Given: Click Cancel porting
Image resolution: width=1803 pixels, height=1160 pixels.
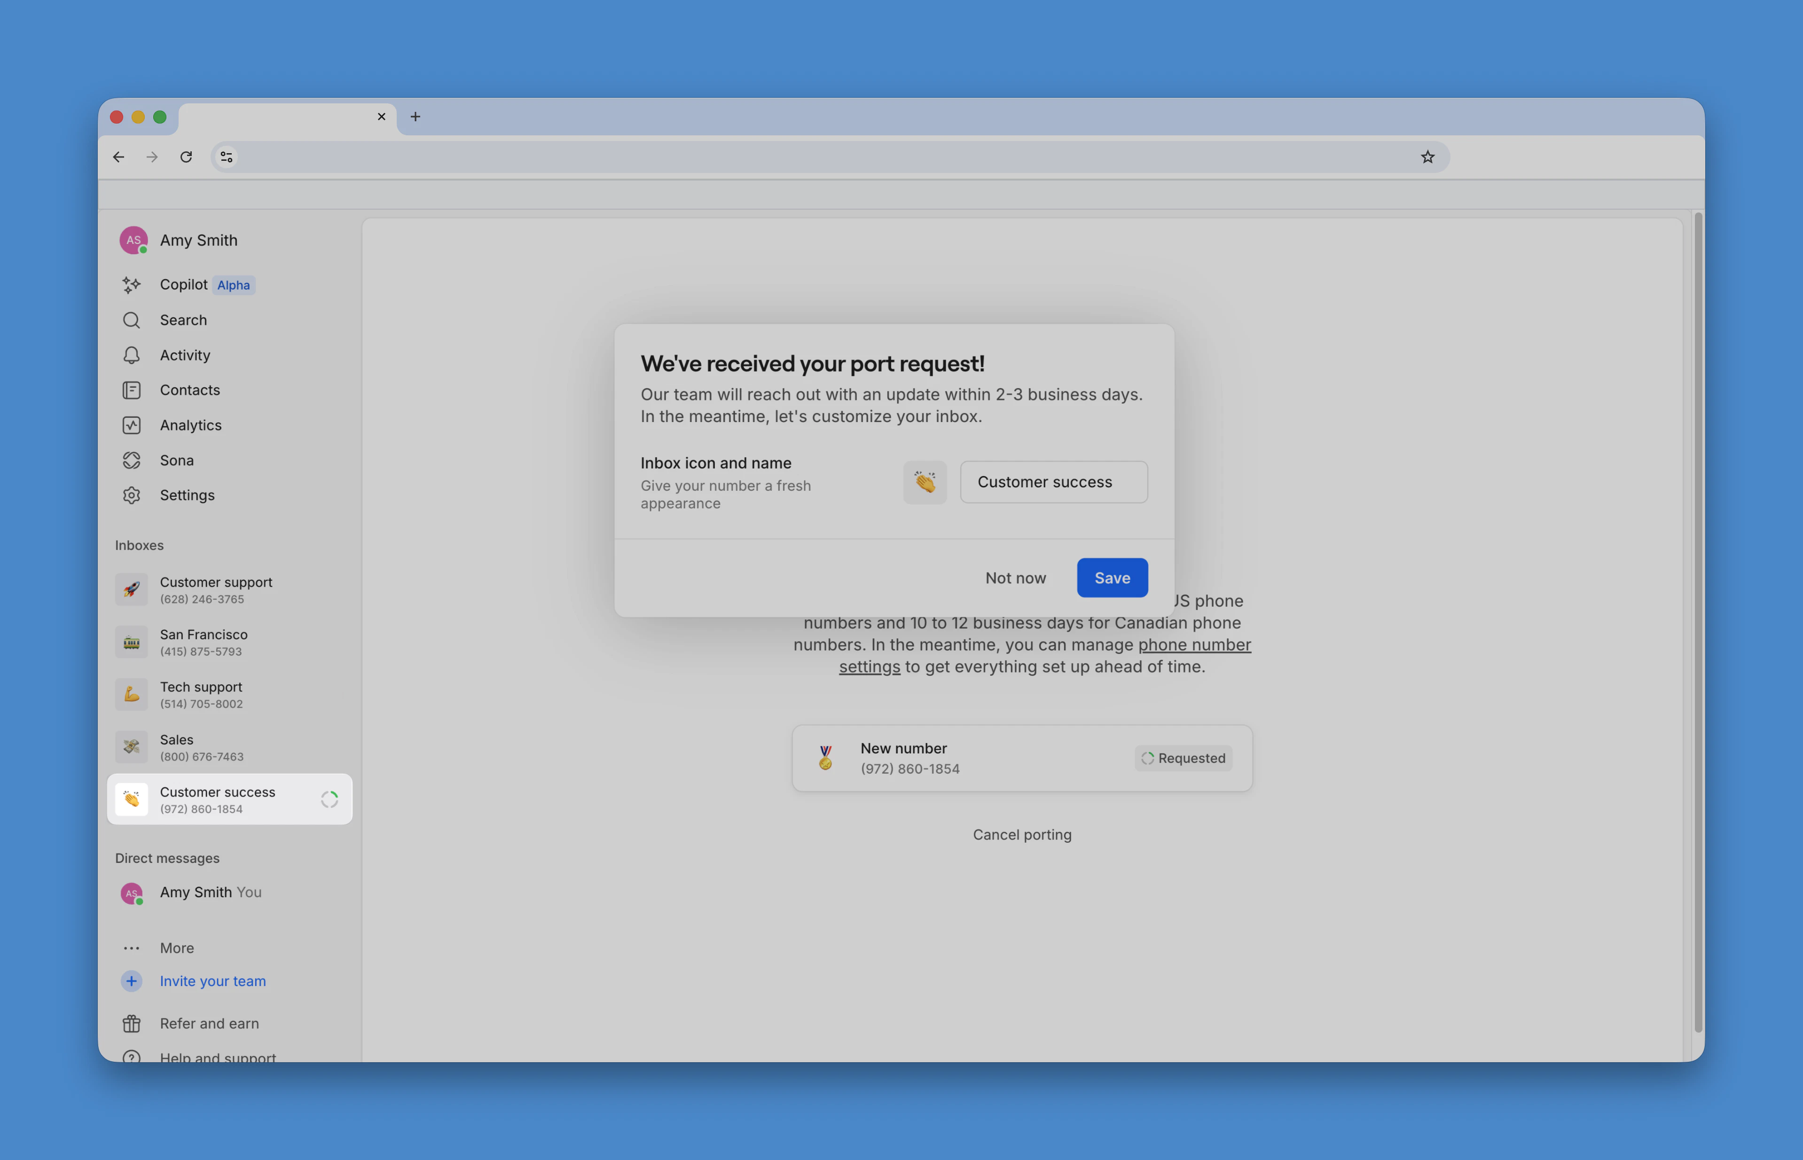Looking at the screenshot, I should click(1022, 835).
